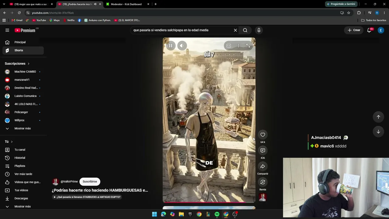
Task: Open the comments for the Short
Action: tap(263, 151)
